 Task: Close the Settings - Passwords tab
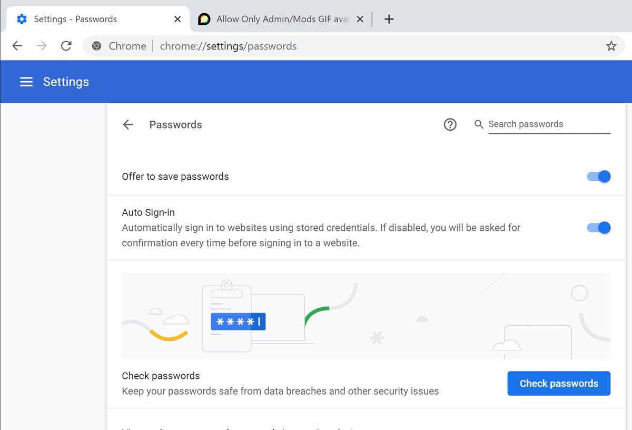[x=177, y=19]
